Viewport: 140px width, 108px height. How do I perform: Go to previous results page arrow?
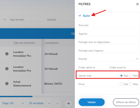pos(58,103)
